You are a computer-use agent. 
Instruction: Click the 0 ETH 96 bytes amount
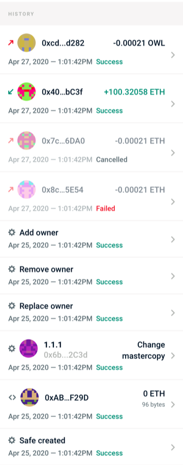pyautogui.click(x=154, y=399)
